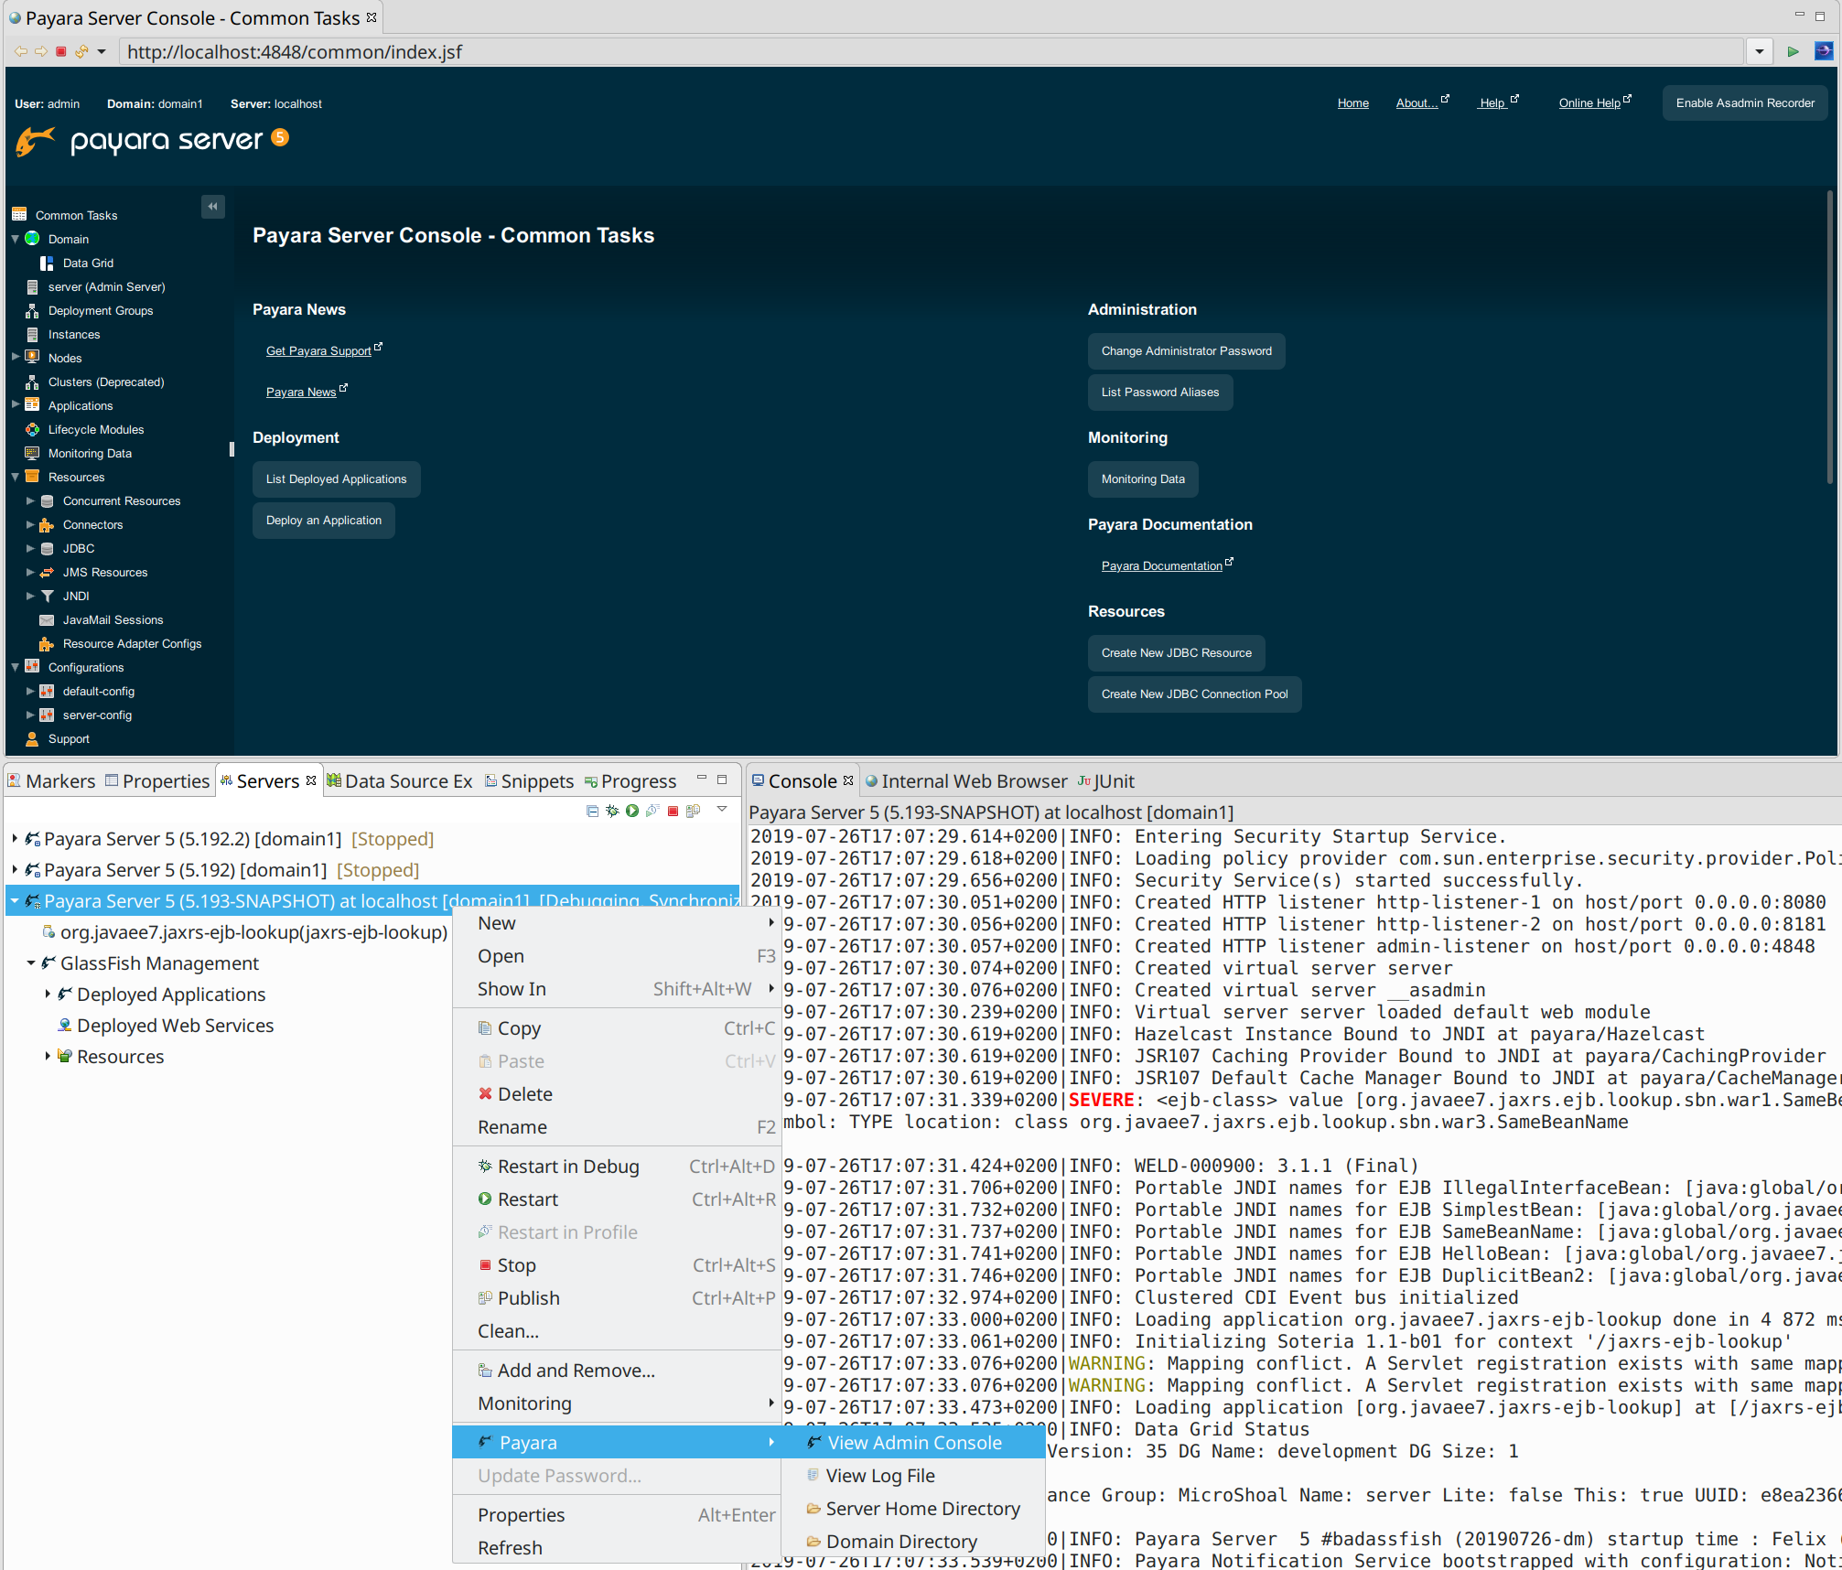
Task: Collapse the Payara sidebar with the double-arrow button
Action: point(212,207)
